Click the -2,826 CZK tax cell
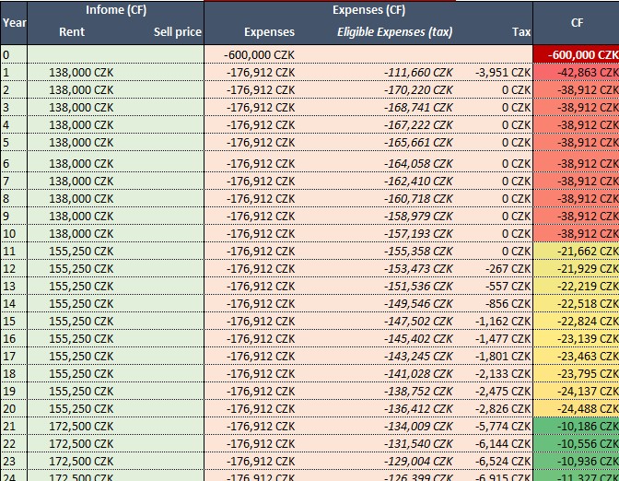The height and width of the screenshot is (481, 619). (504, 409)
